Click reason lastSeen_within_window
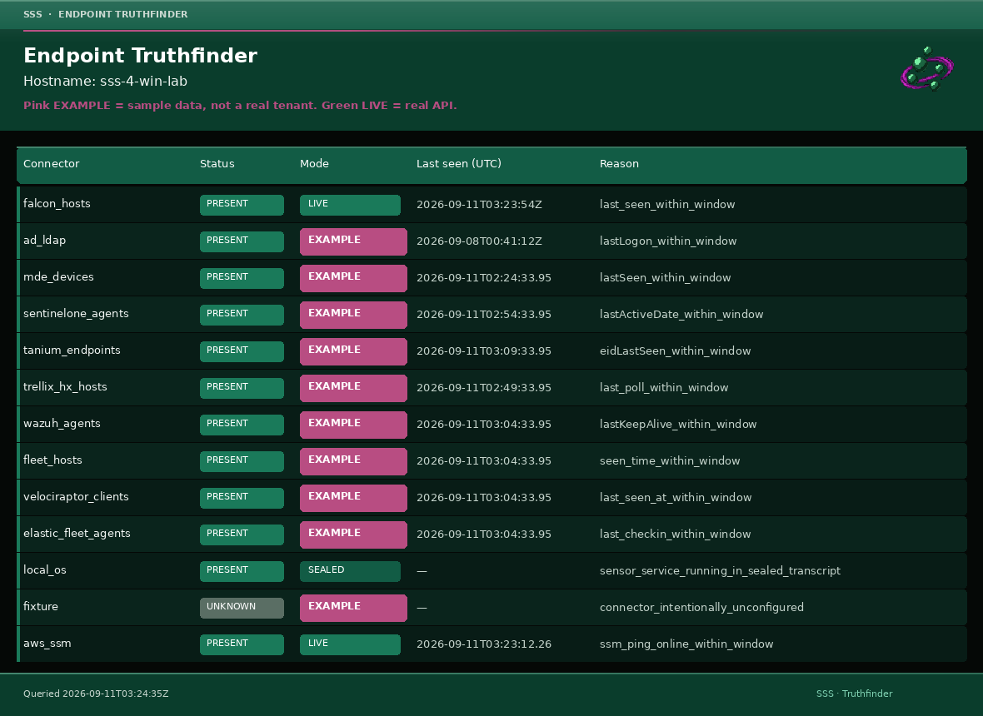983x716 pixels. pos(665,277)
